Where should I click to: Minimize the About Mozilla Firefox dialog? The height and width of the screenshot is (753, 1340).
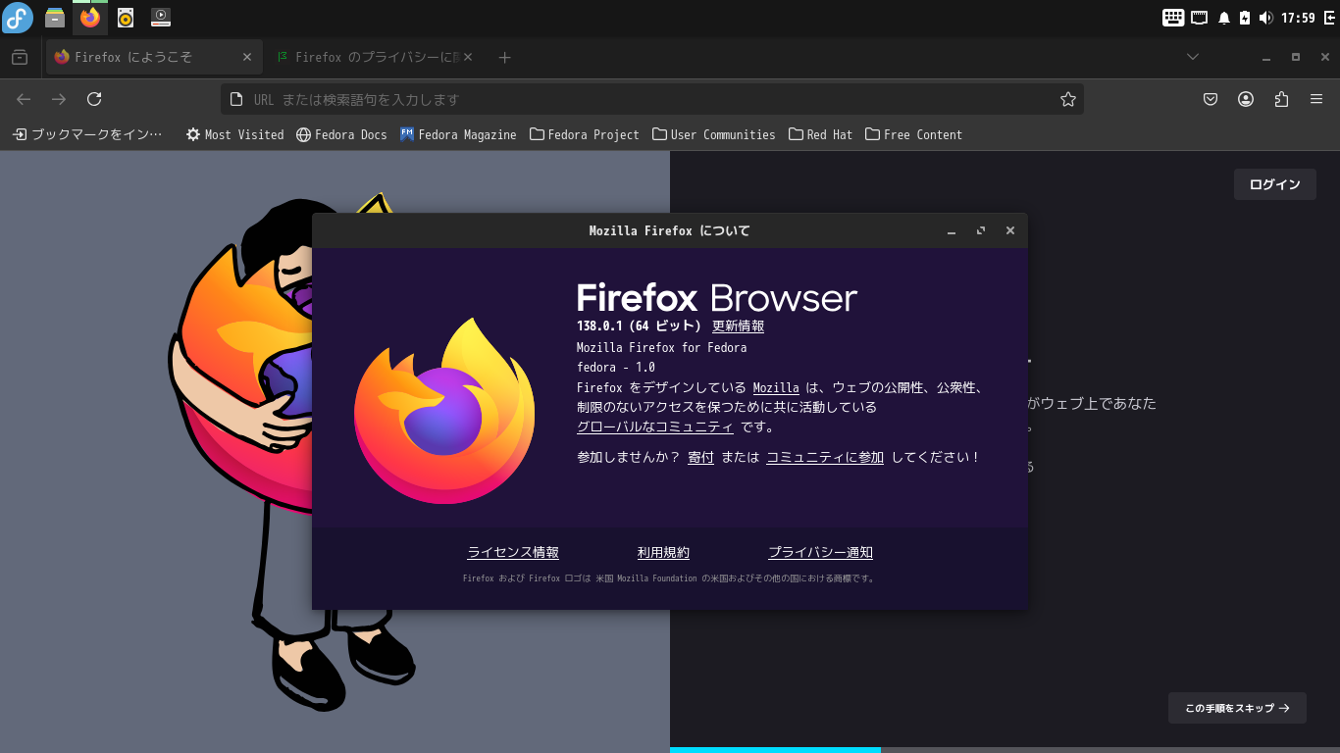952,231
